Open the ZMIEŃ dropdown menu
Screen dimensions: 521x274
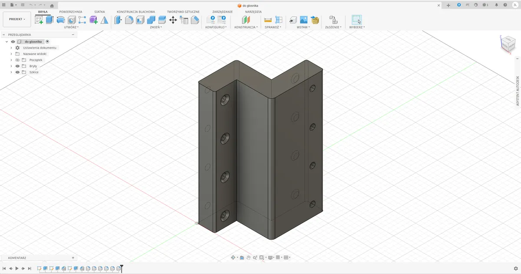coord(156,27)
